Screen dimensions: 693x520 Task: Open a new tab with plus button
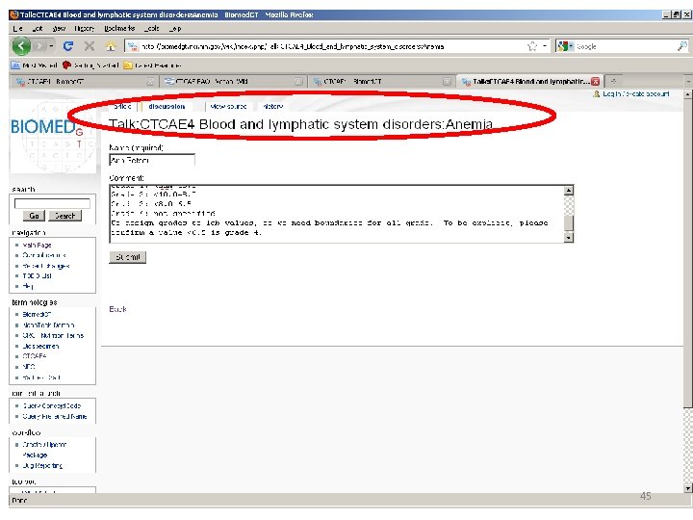click(x=613, y=81)
